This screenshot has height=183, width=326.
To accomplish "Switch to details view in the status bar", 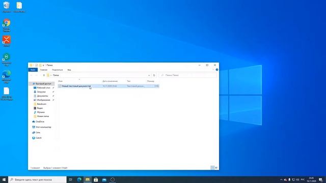I will coord(212,168).
